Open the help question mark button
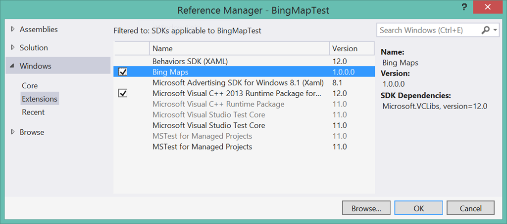Screen dimensions: 507x224 pos(464,6)
